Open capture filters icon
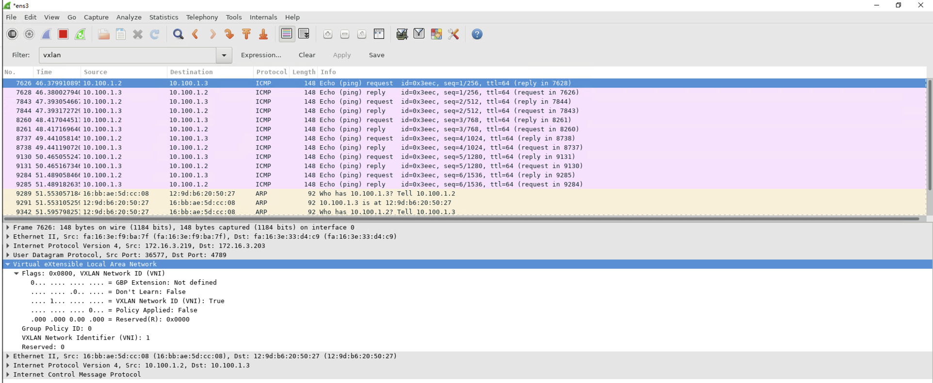Viewport: 933px width, 383px height. point(402,34)
